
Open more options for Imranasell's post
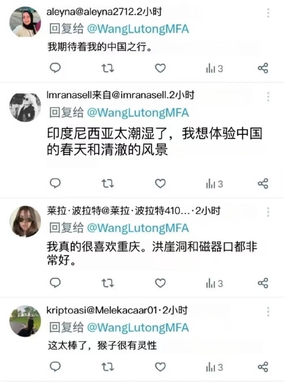pyautogui.click(x=268, y=97)
